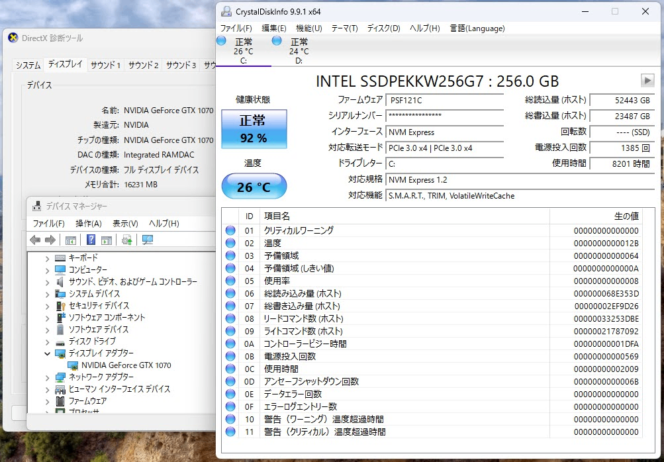Open the 機能(U) menu in CrystalDiskInfo

click(308, 28)
